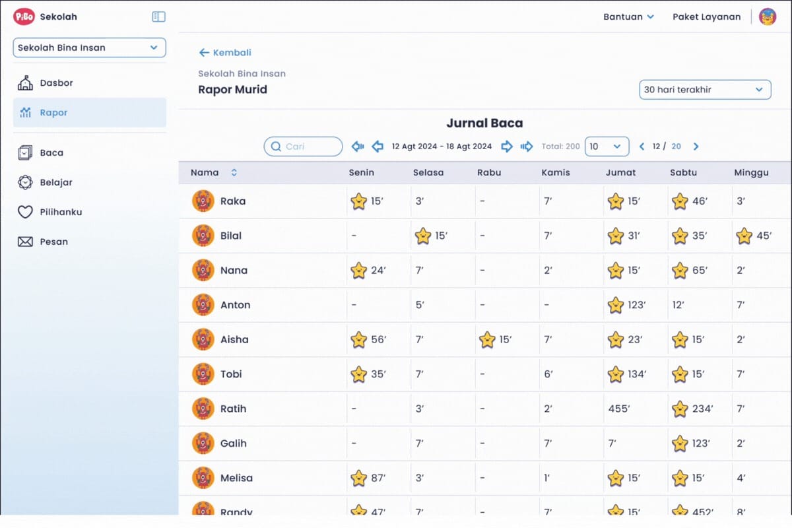The image size is (792, 528).
Task: Expand the 30 hari terakhir dropdown
Action: pos(705,90)
